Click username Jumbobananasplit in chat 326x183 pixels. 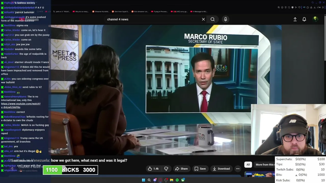point(14,17)
